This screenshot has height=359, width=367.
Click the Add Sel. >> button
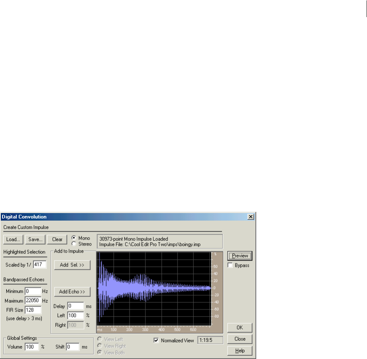tap(72, 265)
